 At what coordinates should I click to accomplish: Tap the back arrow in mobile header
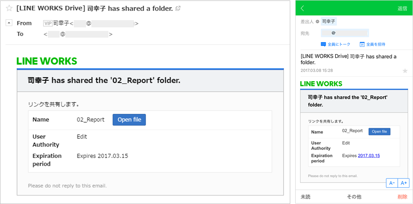[x=303, y=8]
